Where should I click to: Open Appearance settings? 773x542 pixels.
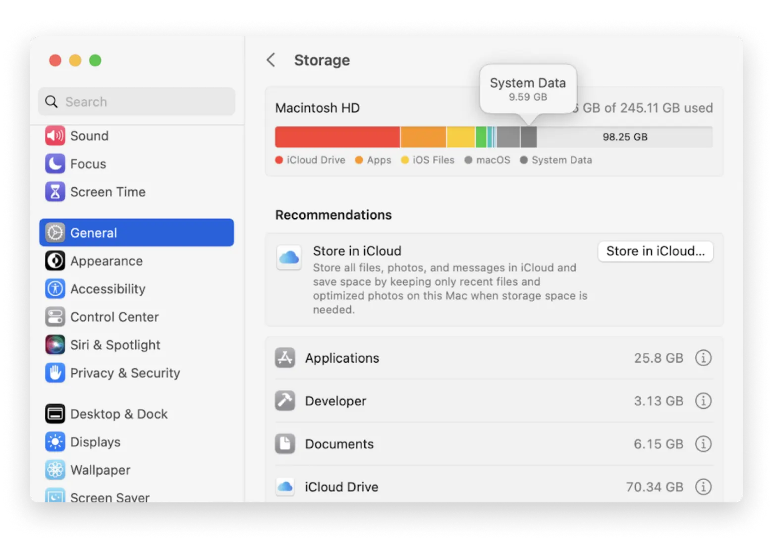coord(137,261)
